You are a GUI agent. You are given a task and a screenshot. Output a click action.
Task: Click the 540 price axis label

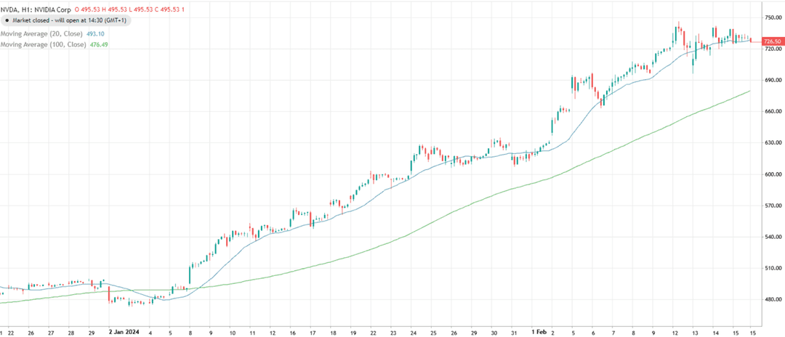[x=770, y=237]
